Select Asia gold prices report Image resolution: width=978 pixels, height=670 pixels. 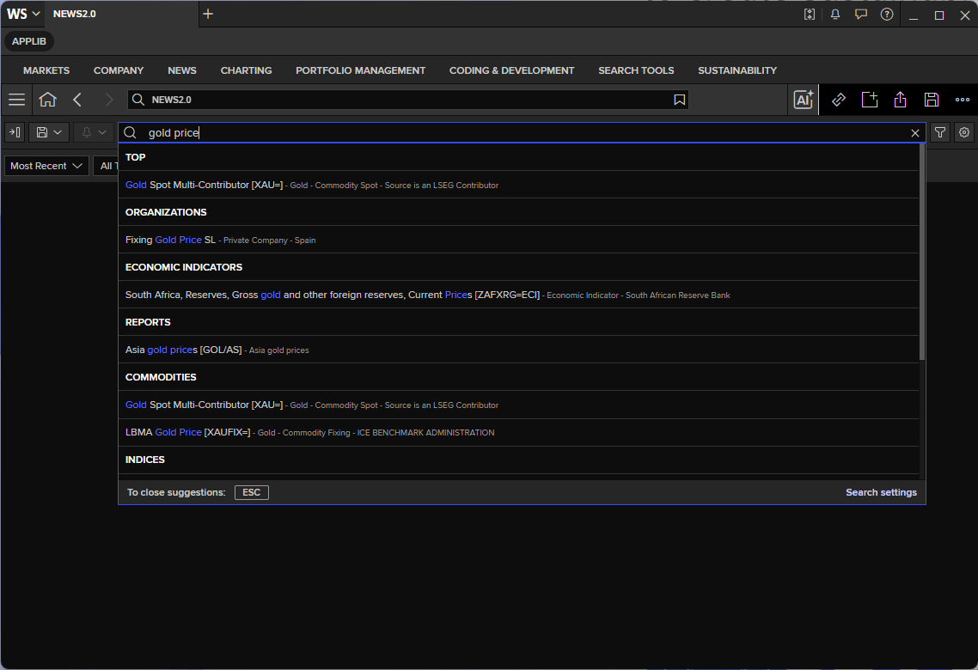[x=519, y=350]
